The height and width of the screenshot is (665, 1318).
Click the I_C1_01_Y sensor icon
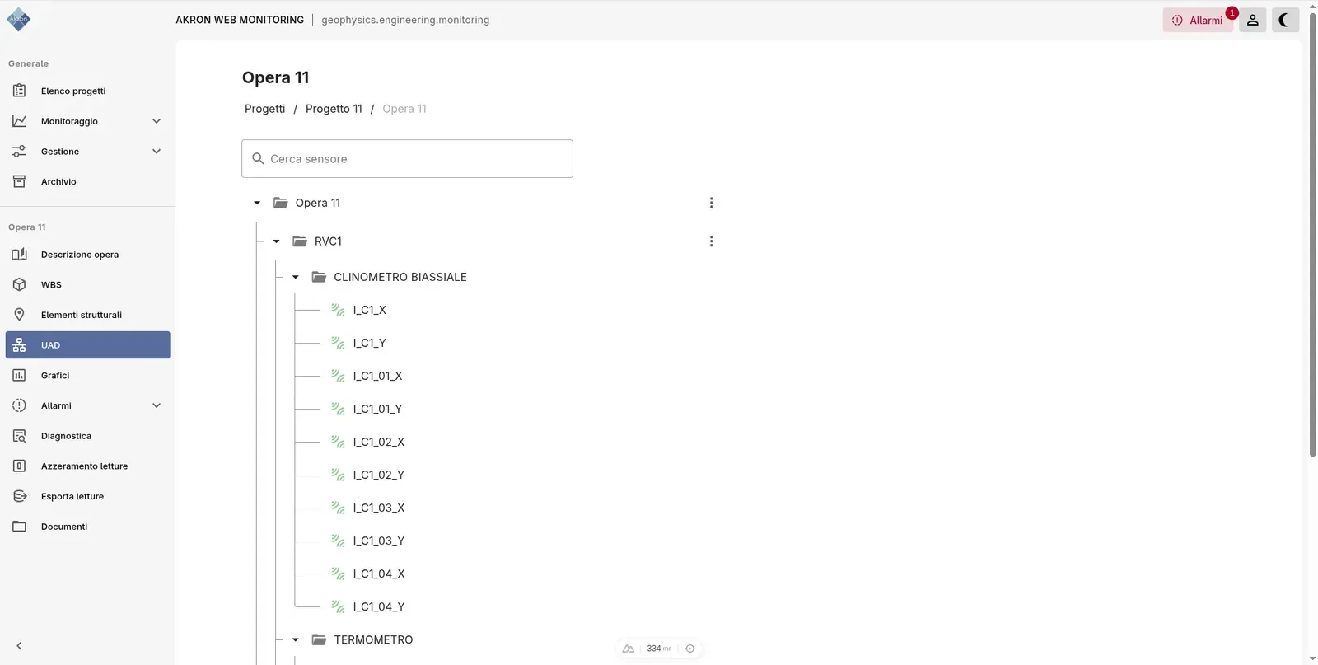click(x=338, y=409)
